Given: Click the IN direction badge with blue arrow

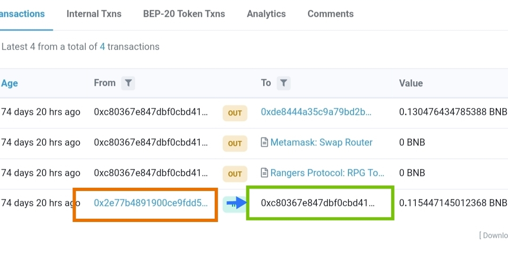Looking at the screenshot, I should [235, 204].
